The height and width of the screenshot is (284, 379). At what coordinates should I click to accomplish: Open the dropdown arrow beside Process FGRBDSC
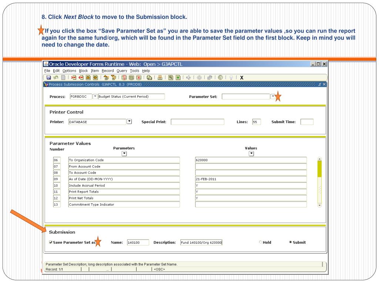pyautogui.click(x=94, y=97)
